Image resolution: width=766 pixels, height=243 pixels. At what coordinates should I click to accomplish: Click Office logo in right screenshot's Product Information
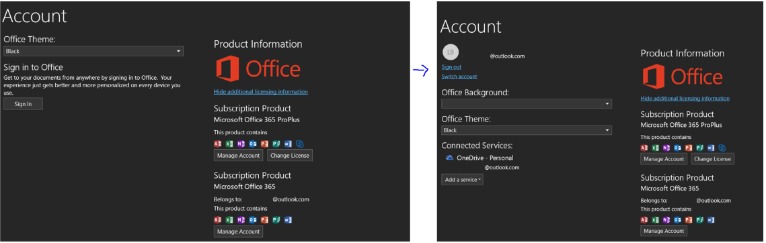pyautogui.click(x=682, y=77)
